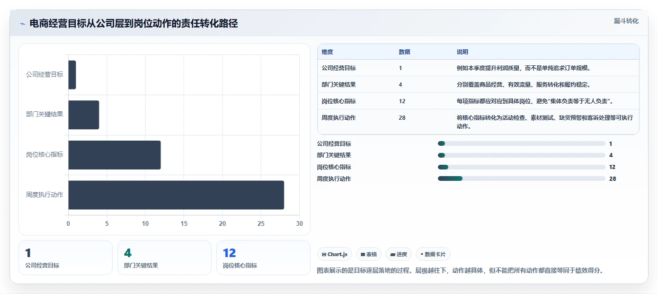Click the 周度执行动作 y-axis label on the chart
The height and width of the screenshot is (294, 658).
coord(44,195)
